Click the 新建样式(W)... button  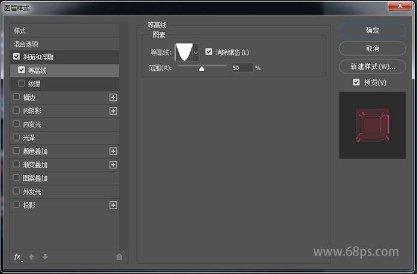click(373, 67)
